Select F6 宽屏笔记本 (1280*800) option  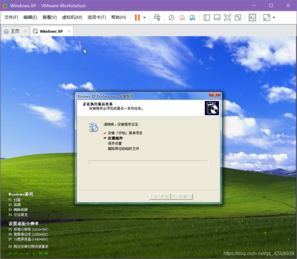tap(29, 235)
